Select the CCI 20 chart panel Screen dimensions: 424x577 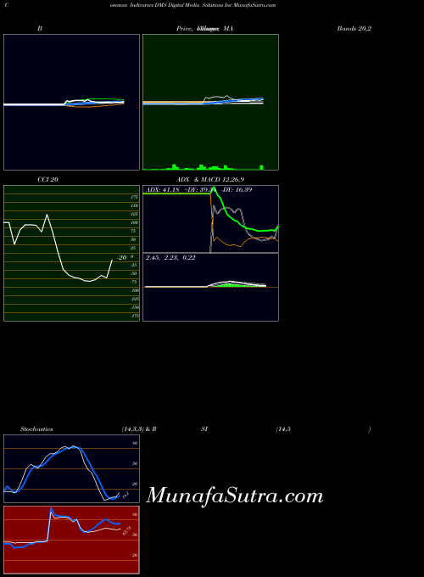tap(72, 253)
